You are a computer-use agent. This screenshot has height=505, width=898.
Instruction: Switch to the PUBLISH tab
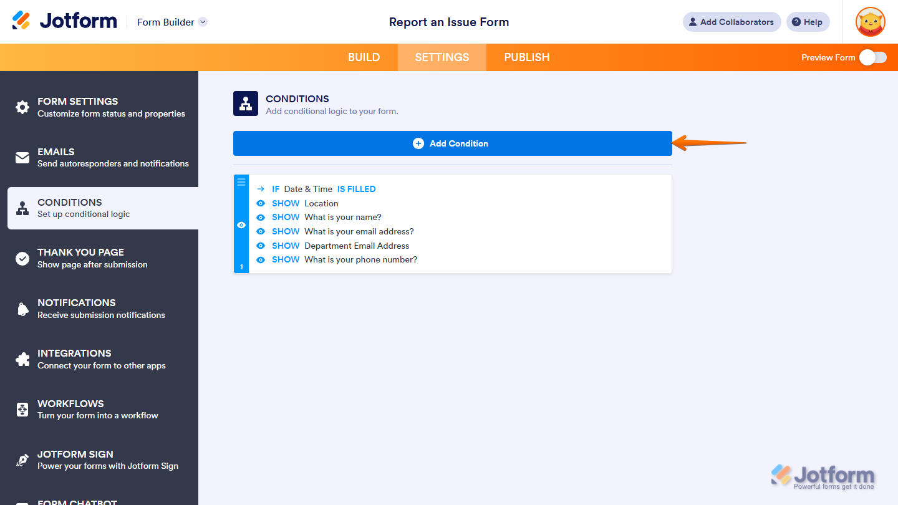point(526,57)
